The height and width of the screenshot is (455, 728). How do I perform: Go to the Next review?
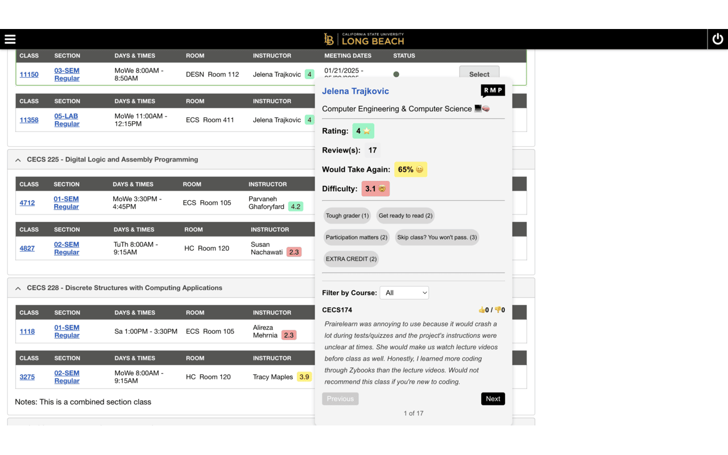493,399
